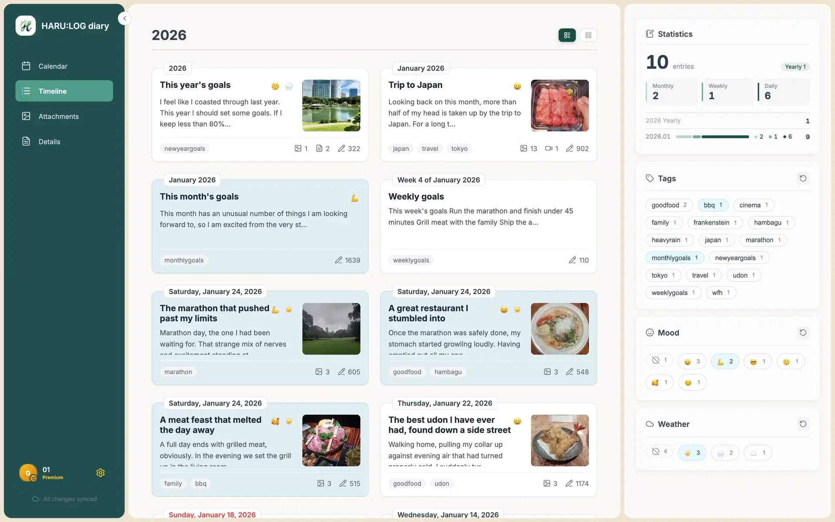Filter by the frankenstein tag
The image size is (835, 522).
click(x=715, y=223)
